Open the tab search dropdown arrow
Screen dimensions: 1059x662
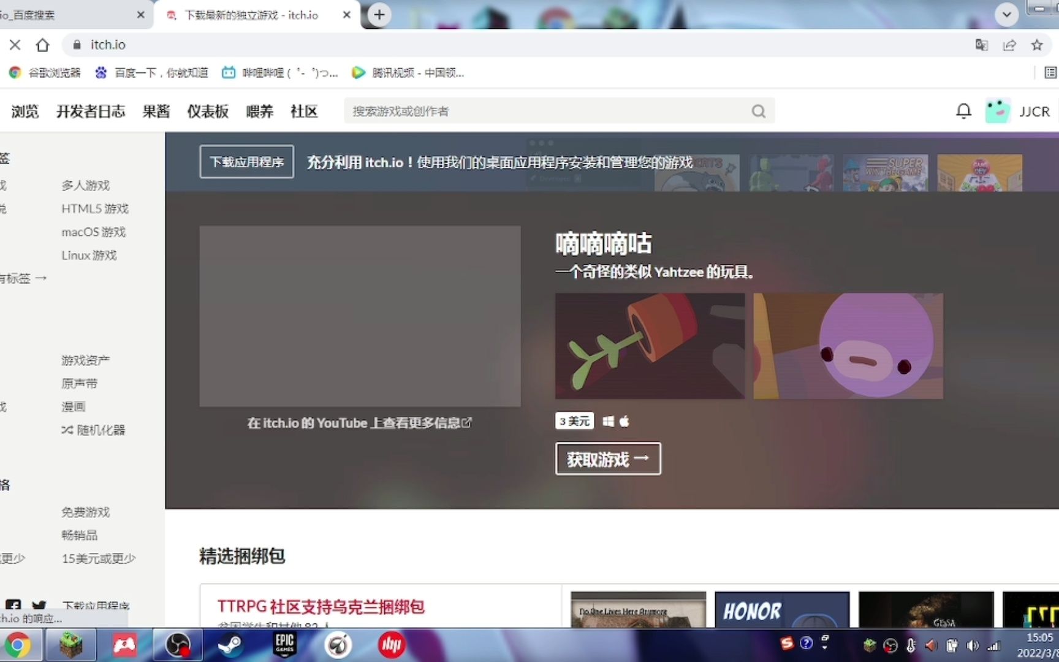1006,15
